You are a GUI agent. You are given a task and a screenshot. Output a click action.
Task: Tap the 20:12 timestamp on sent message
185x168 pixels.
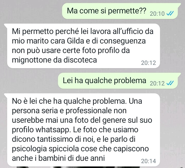point(157,83)
